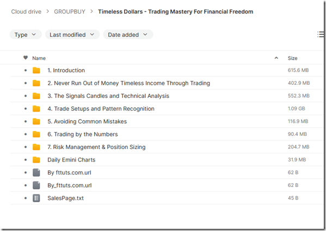Image resolution: width=326 pixels, height=231 pixels.
Task: Select By_fttuts.com.url file name
Action: (x=70, y=185)
